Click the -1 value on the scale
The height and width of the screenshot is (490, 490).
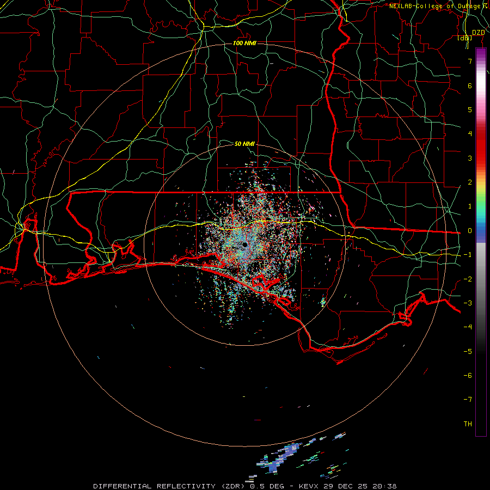(x=468, y=255)
